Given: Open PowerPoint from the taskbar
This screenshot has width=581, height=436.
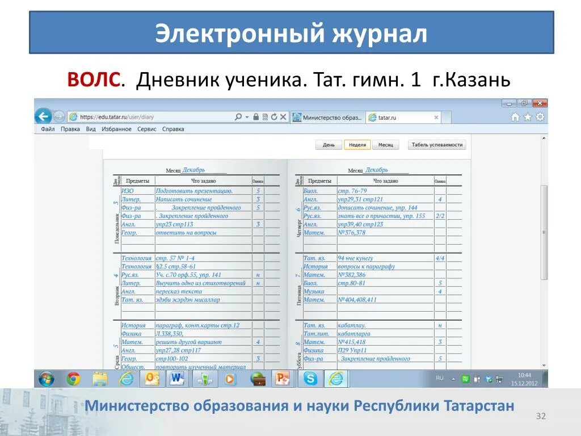Looking at the screenshot, I should [x=283, y=379].
